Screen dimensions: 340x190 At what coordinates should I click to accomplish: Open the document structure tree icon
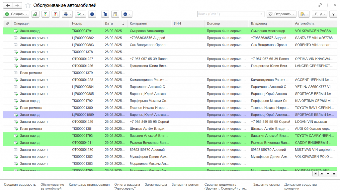pos(106,14)
